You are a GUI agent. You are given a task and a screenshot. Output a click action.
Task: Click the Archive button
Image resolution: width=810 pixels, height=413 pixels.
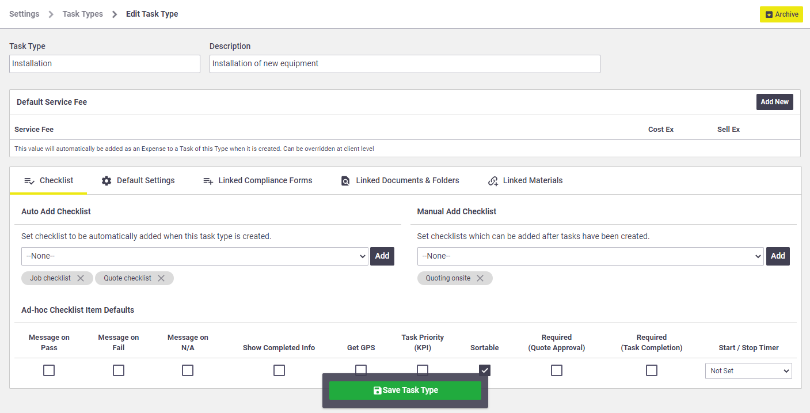click(781, 14)
